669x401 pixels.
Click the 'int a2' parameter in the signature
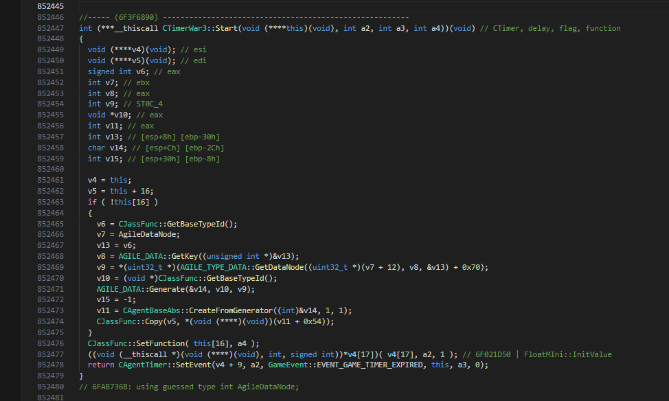(356, 28)
